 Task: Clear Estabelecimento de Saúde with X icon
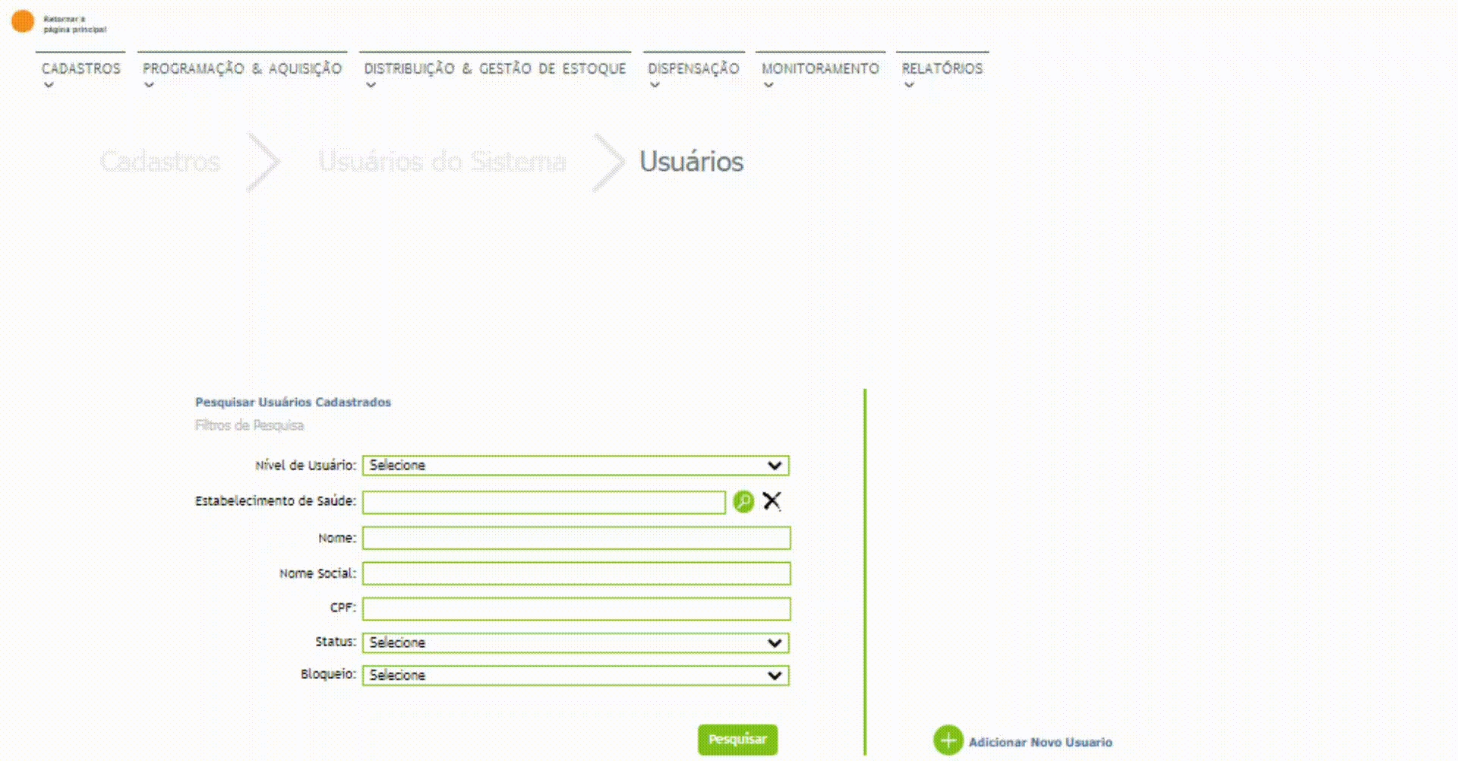point(772,501)
